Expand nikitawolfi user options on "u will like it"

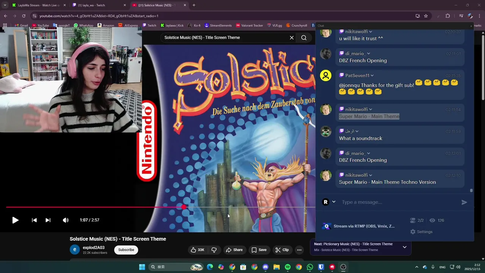click(371, 32)
